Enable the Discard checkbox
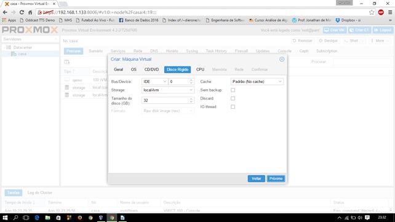 tap(233, 98)
